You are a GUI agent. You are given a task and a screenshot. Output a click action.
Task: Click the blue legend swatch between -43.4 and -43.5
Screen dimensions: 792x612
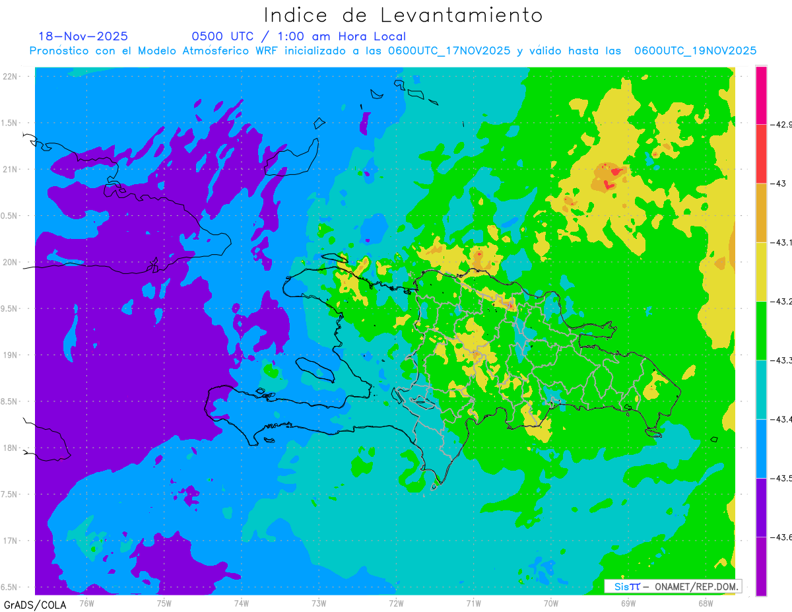761,448
